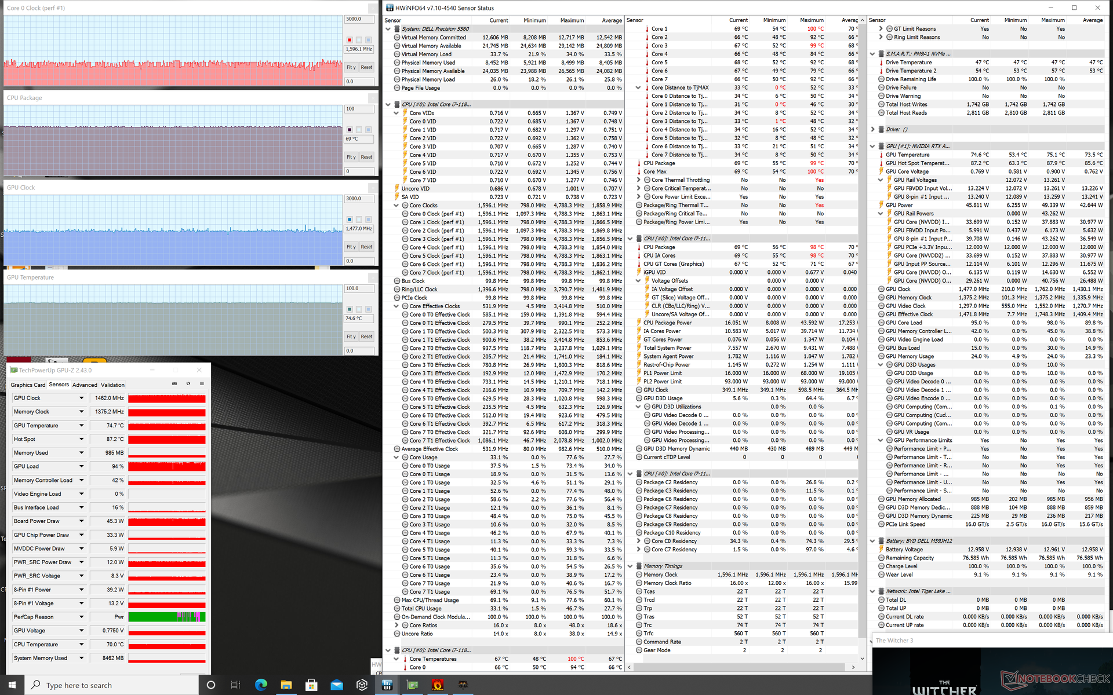
Task: Click the HWiNFO taskbar icon
Action: (x=387, y=685)
